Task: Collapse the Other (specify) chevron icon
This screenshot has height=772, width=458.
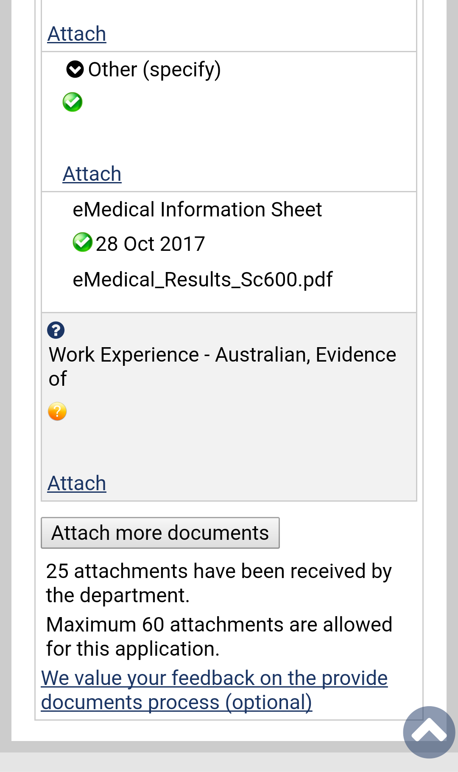Action: (75, 69)
